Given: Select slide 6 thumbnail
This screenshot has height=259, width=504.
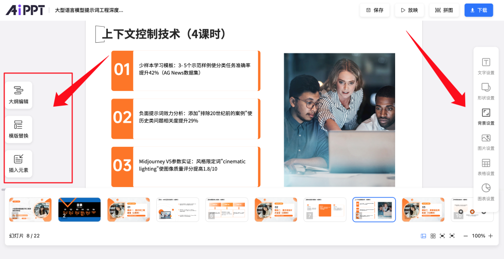Looking at the screenshot, I should [276, 210].
